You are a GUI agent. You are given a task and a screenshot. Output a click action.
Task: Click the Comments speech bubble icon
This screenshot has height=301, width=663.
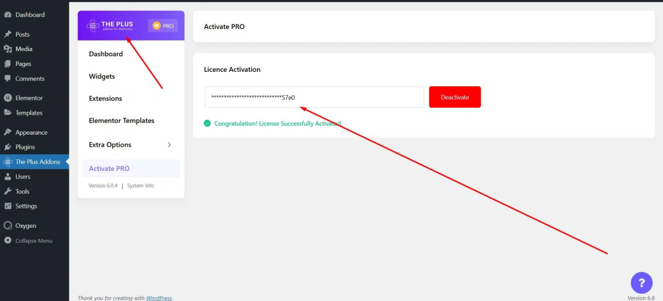[8, 79]
